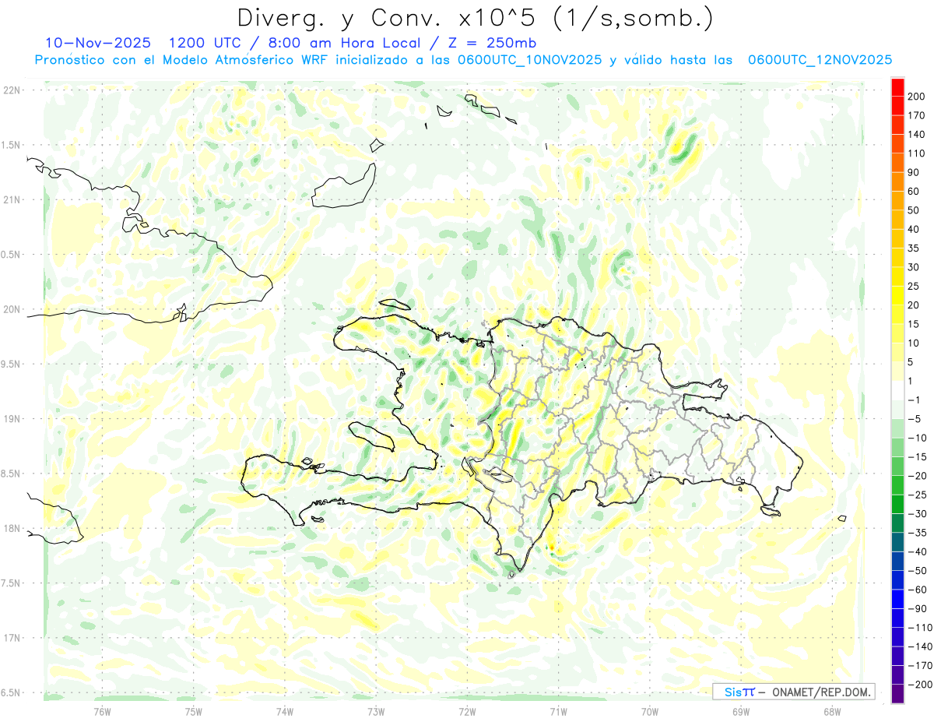Click the "20N" latitude label
This screenshot has width=934, height=722.
12,309
